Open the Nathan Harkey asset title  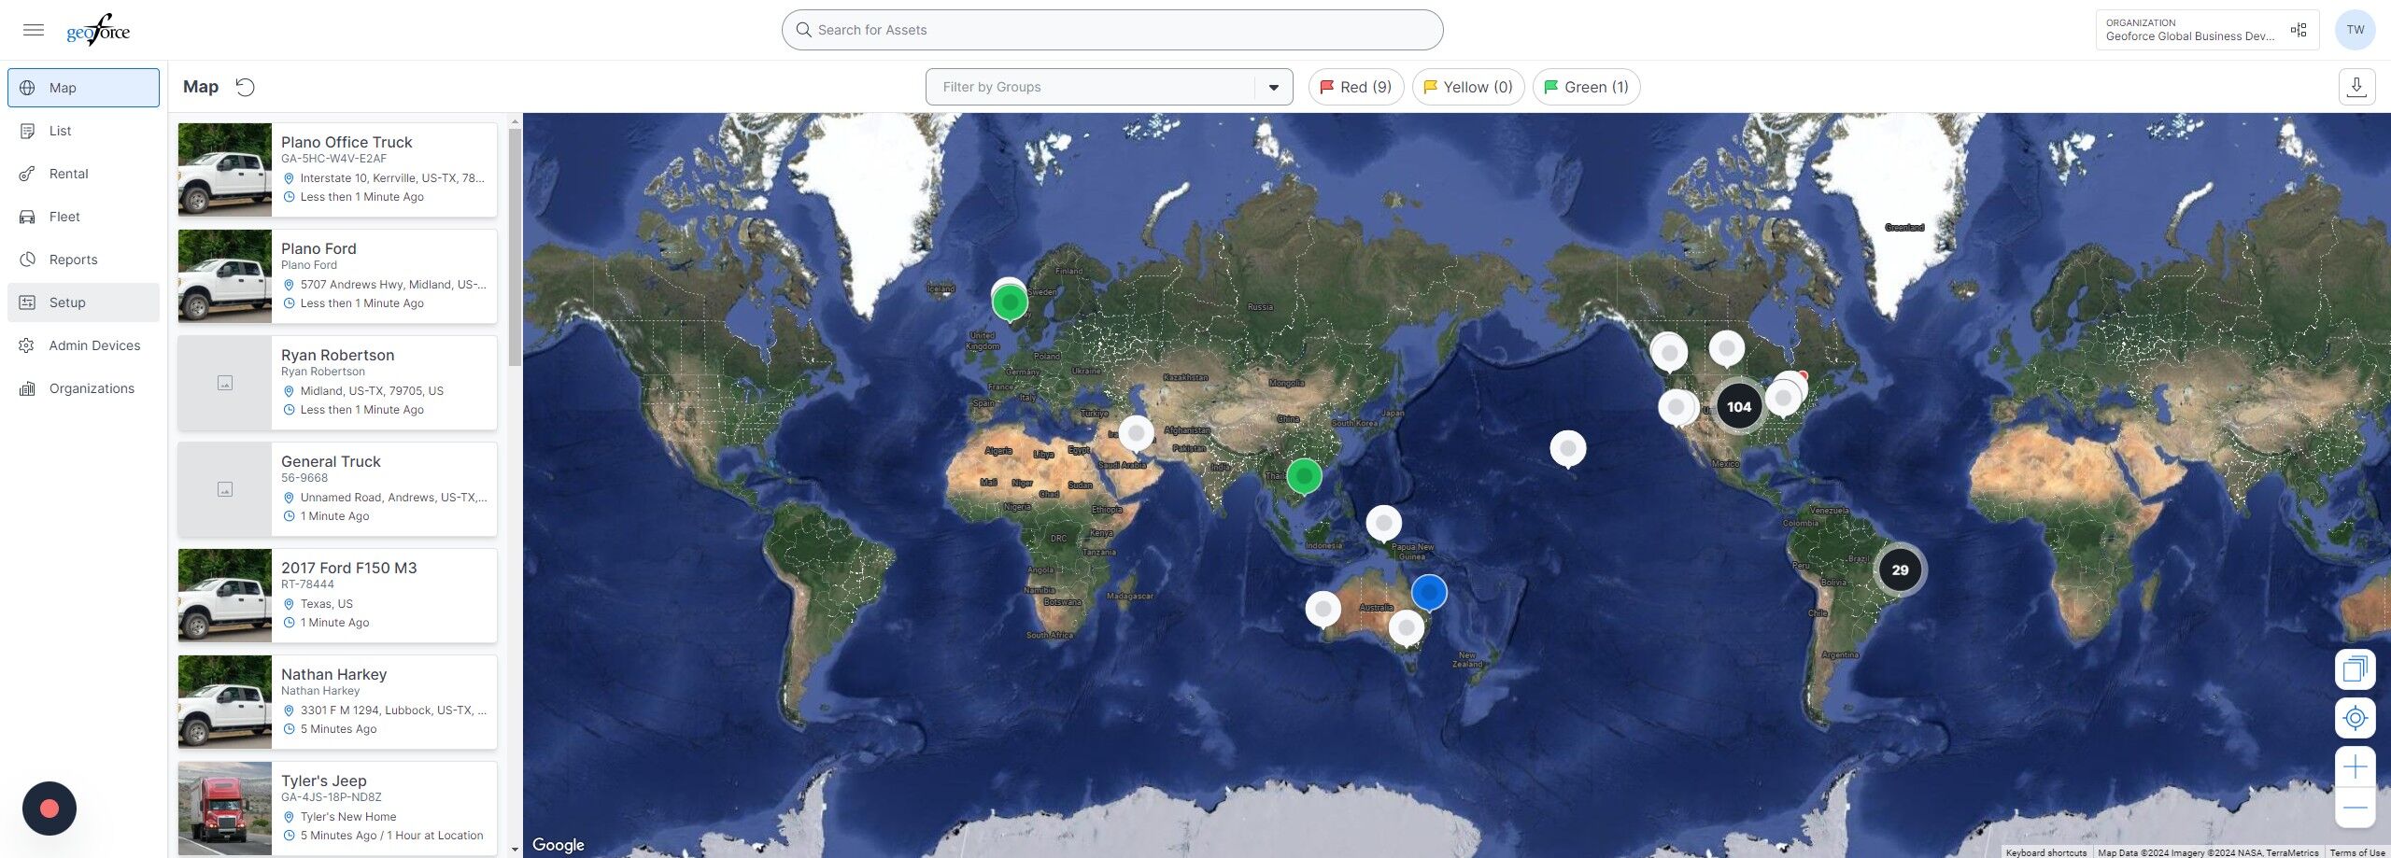(333, 674)
